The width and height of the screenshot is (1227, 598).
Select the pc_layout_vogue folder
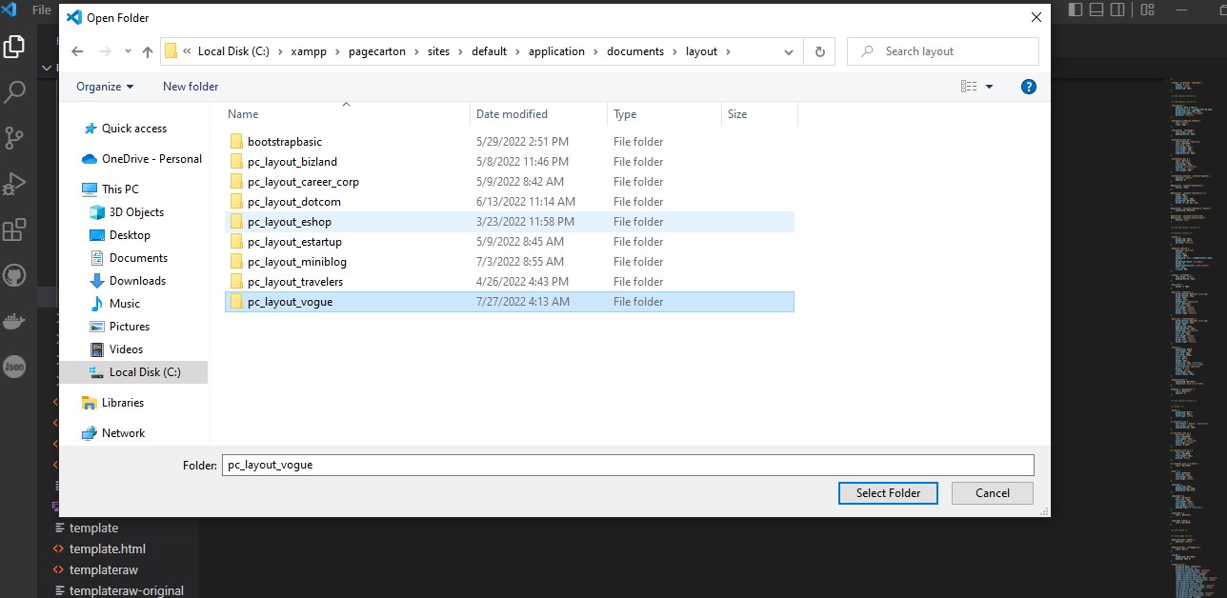coord(510,302)
